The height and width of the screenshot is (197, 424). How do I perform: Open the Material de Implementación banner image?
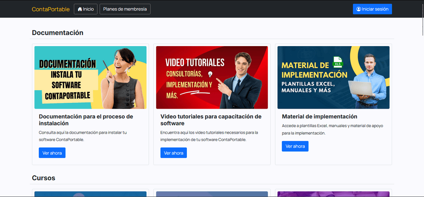[x=333, y=77]
